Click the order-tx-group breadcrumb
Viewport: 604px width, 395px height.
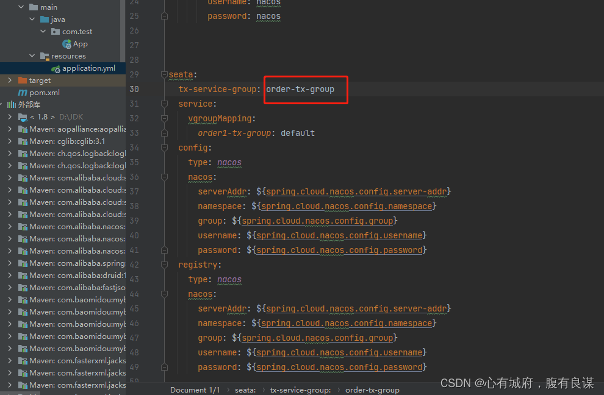tap(373, 390)
